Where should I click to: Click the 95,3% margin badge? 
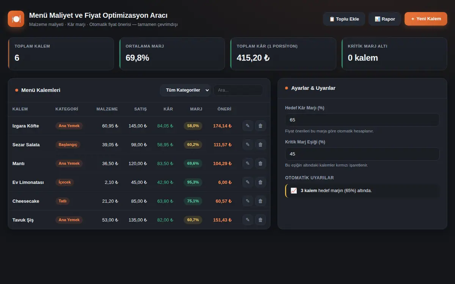point(193,182)
